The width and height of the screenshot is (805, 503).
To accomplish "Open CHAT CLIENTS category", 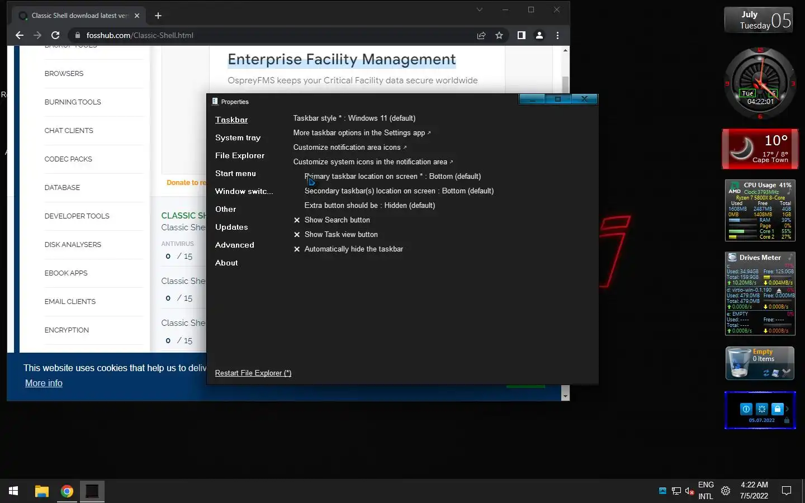I will coord(69,131).
